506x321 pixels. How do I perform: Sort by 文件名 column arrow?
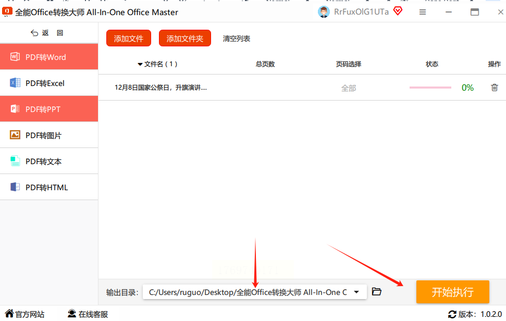[140, 64]
